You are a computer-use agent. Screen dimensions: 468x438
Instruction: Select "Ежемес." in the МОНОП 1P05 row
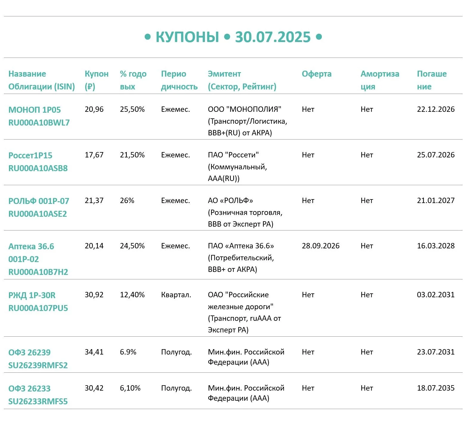175,109
